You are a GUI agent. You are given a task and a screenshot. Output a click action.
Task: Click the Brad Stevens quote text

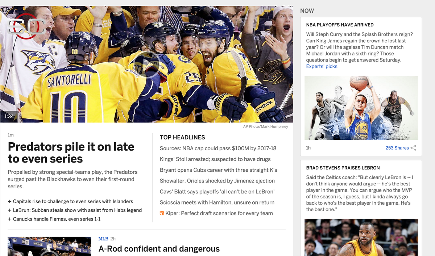tap(360, 193)
